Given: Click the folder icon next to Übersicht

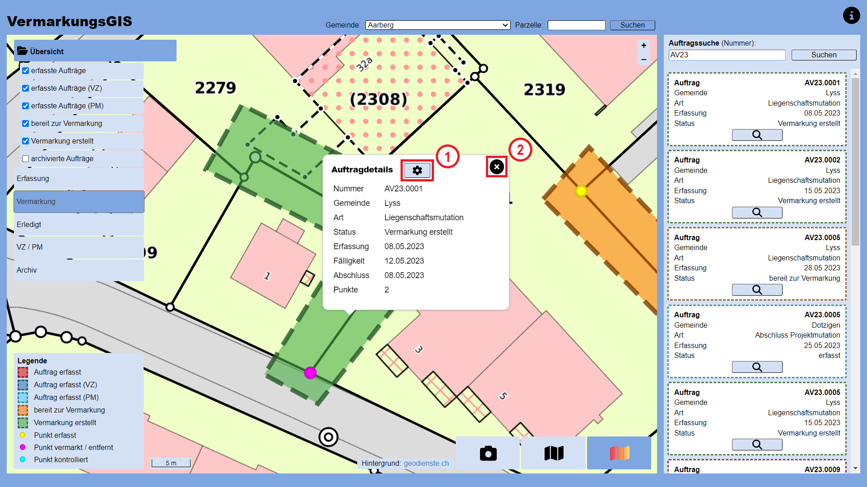Looking at the screenshot, I should 23,51.
